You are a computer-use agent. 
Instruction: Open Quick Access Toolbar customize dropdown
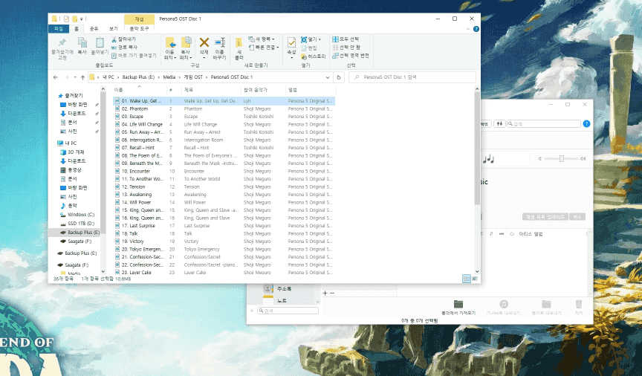click(x=82, y=19)
